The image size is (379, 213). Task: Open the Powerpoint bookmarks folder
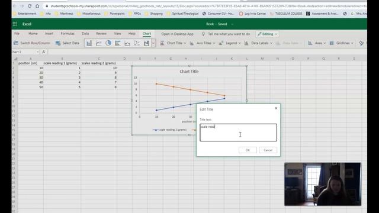(114, 14)
